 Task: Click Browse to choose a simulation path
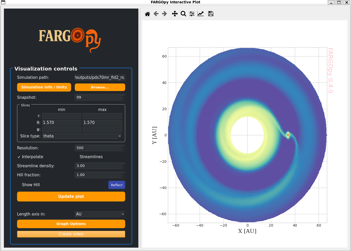(100, 87)
